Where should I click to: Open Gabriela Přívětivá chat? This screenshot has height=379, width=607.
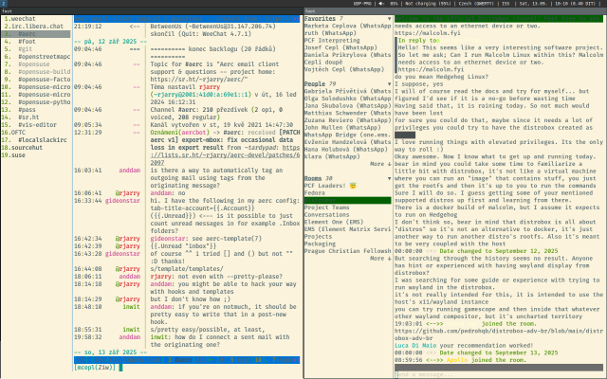348,91
